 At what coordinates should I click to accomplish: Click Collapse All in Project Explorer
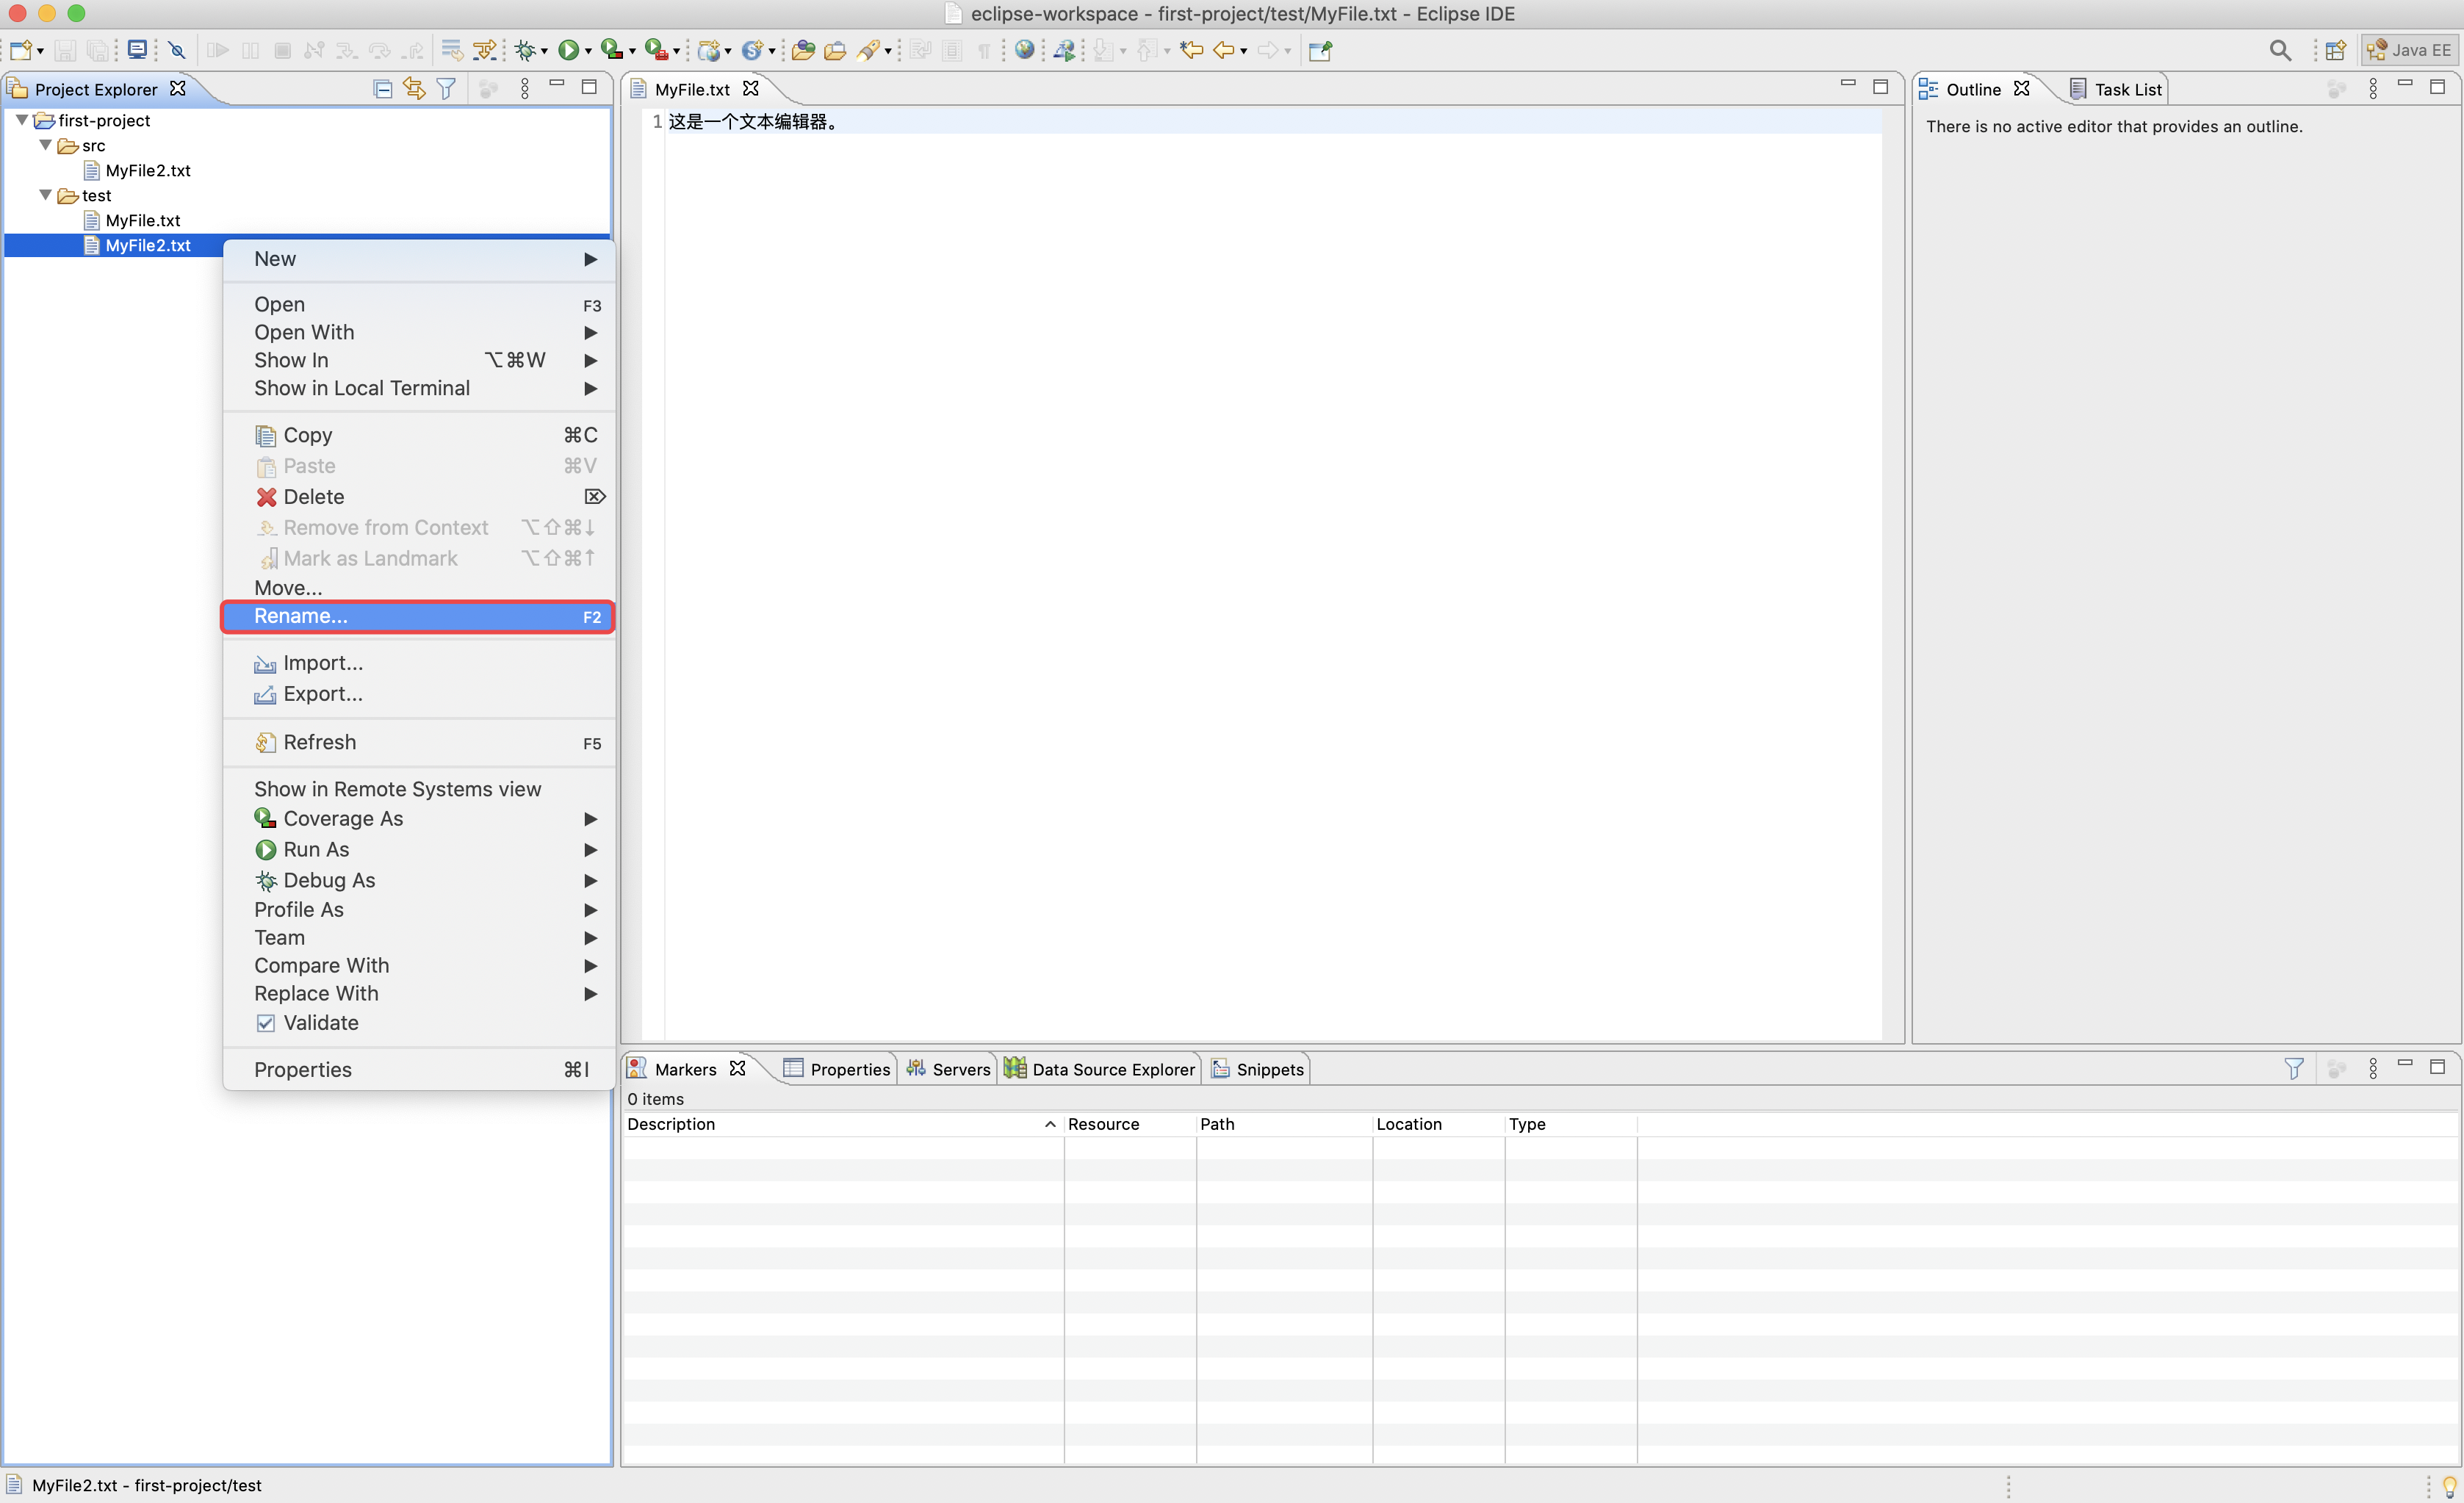pos(382,89)
